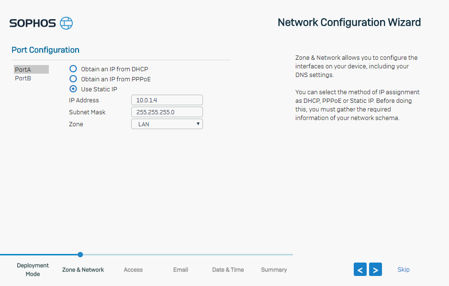Click the IP Address field

[167, 100]
